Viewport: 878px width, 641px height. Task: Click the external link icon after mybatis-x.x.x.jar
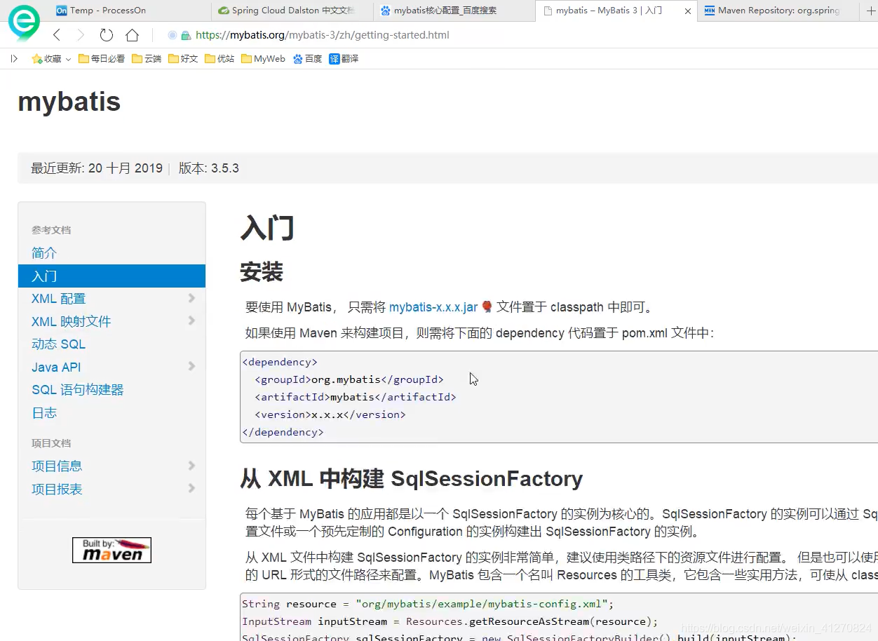coord(487,307)
